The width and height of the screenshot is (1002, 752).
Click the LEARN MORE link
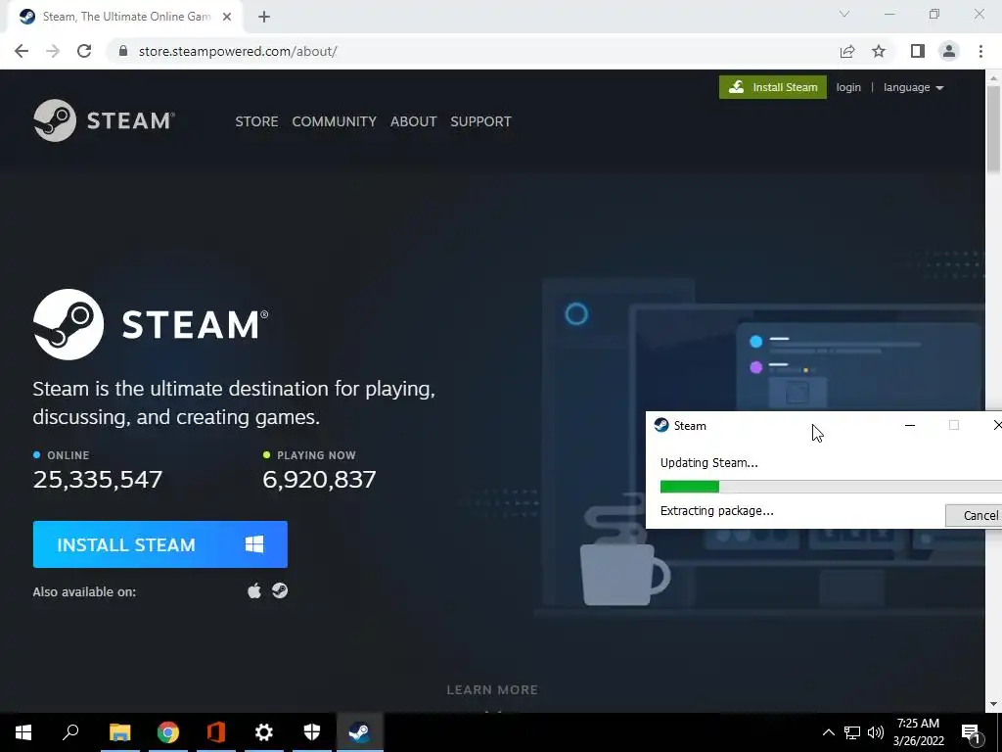[492, 689]
